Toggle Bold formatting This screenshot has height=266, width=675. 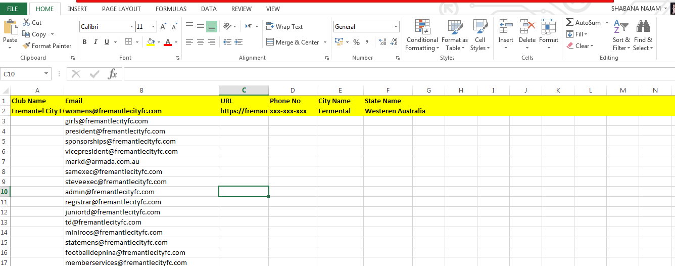(x=84, y=42)
